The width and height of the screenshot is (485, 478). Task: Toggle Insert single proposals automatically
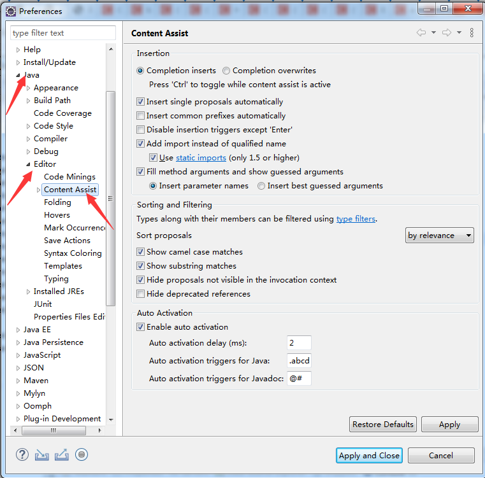point(140,102)
